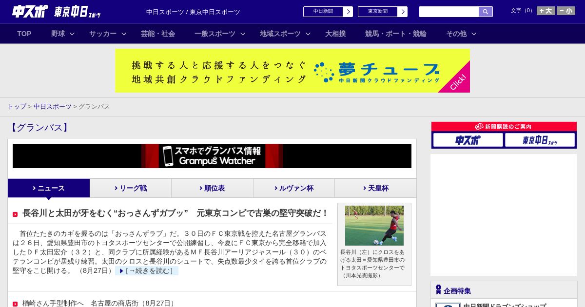Open 競馬・ボート・競輪 section
Screen dimensions: 585x307
396,34
